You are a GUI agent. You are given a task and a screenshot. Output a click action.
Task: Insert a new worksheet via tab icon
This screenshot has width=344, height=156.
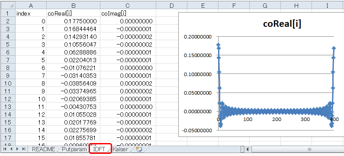coord(139,150)
